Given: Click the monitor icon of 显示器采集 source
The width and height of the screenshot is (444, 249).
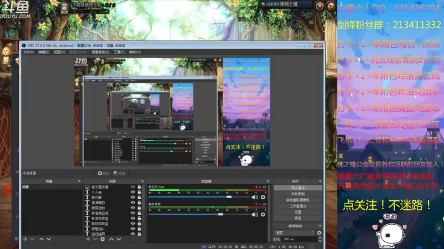Looking at the screenshot, I should 87,187.
